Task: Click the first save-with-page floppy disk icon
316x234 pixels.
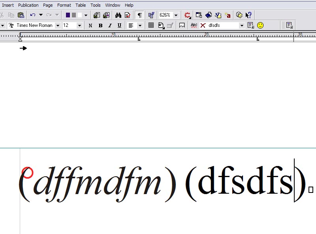Action: [x=97, y=15]
